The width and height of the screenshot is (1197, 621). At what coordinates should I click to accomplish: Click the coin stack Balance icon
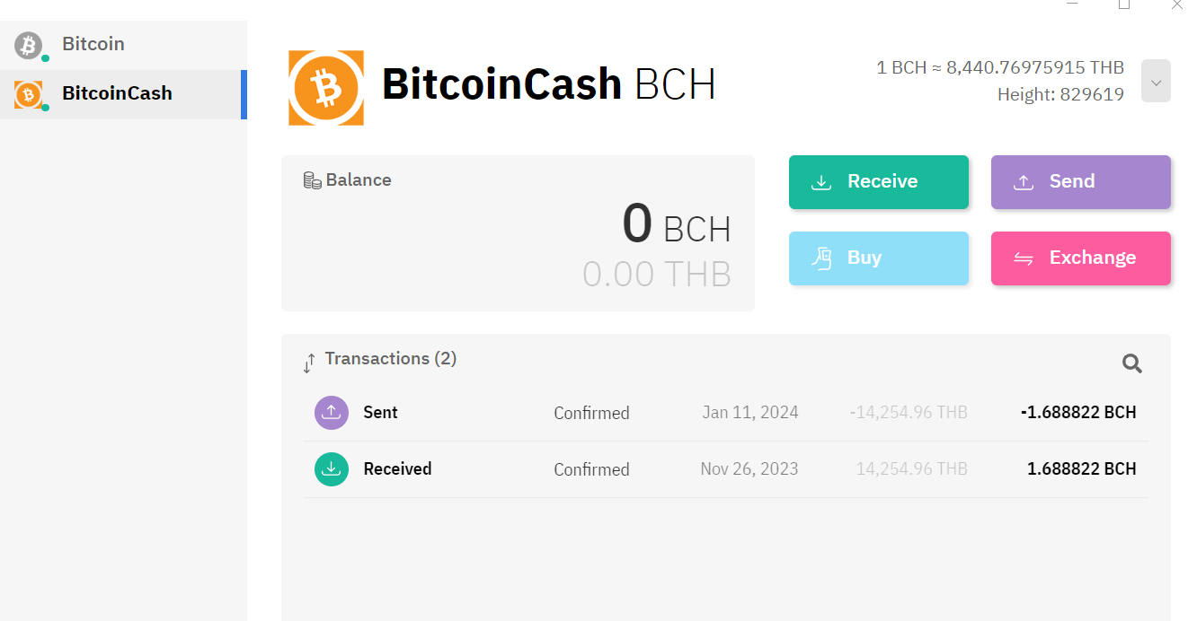(x=312, y=180)
